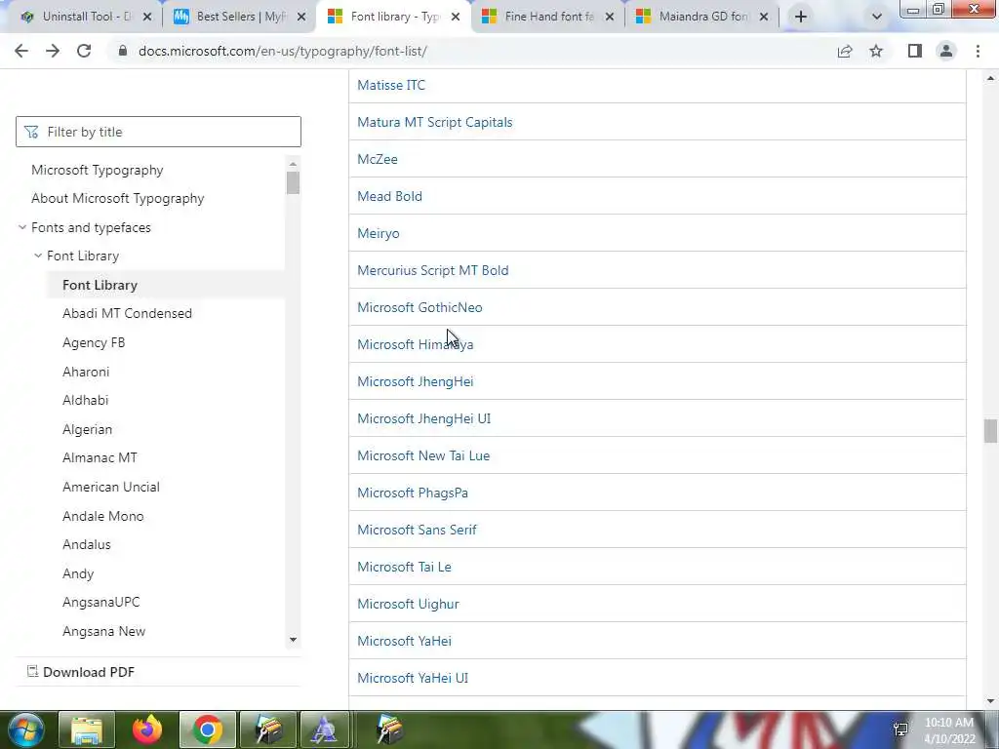Image resolution: width=999 pixels, height=749 pixels.
Task: Click the address bar URL
Action: pyautogui.click(x=282, y=51)
